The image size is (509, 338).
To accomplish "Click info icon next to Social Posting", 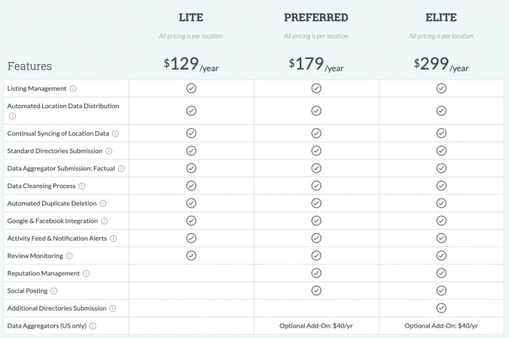I will pyautogui.click(x=54, y=291).
